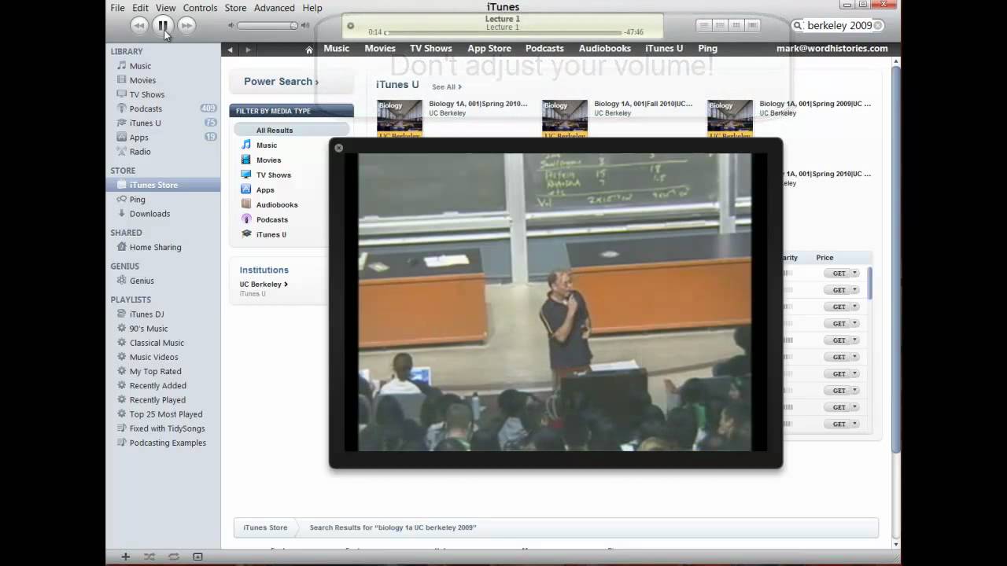
Task: Click in the search field containing berkeley 2009
Action: pos(839,26)
